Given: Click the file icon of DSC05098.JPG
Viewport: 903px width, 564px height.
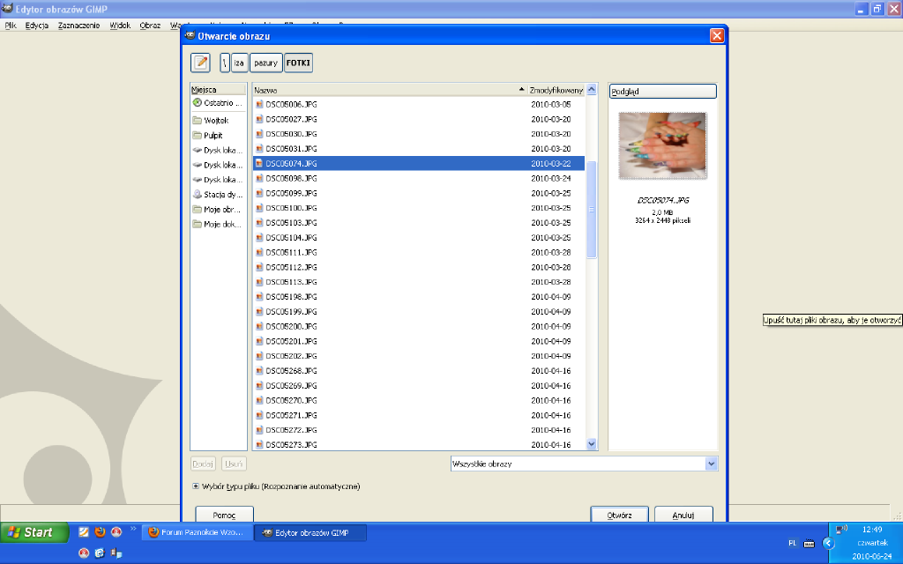Looking at the screenshot, I should (259, 178).
